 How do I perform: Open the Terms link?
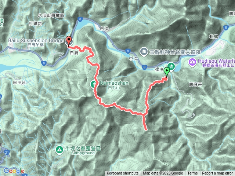point(192,173)
